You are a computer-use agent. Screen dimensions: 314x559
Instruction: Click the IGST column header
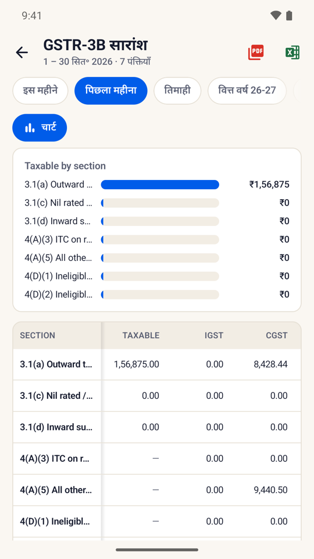click(x=215, y=335)
